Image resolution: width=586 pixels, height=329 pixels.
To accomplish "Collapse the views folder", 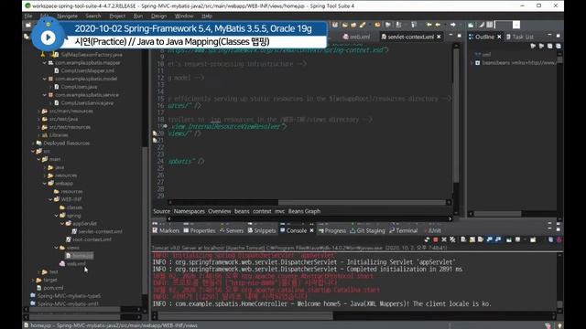I will tap(57, 248).
